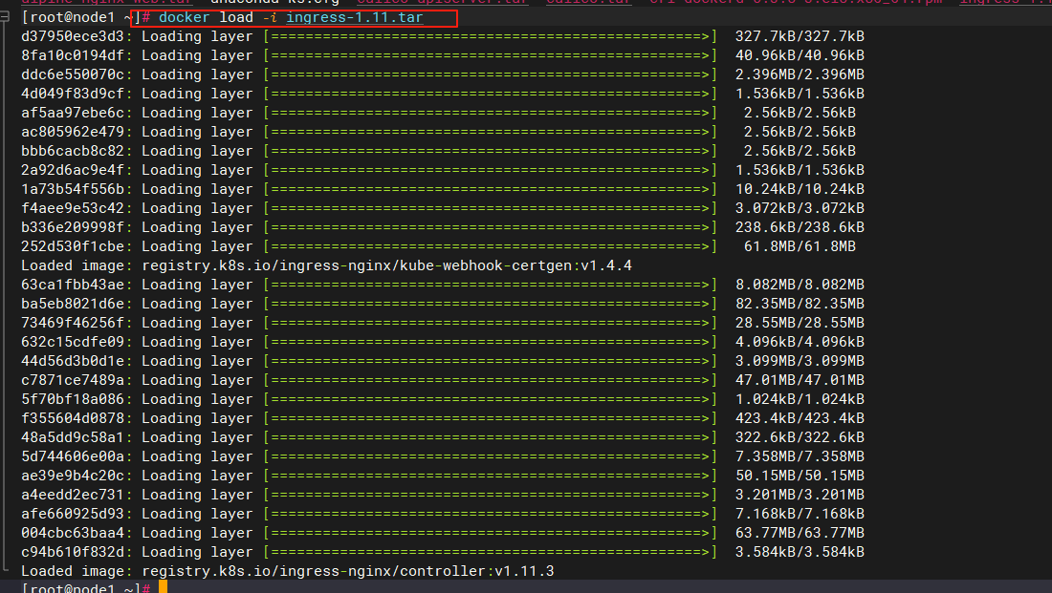Click layer ID 004cbc63baa4
1052x593 pixels.
pos(73,533)
